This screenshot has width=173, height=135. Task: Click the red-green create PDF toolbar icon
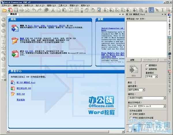tap(10, 10)
